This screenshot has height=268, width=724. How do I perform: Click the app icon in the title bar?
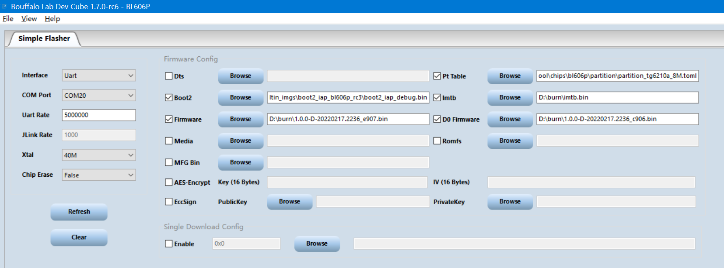click(x=4, y=7)
